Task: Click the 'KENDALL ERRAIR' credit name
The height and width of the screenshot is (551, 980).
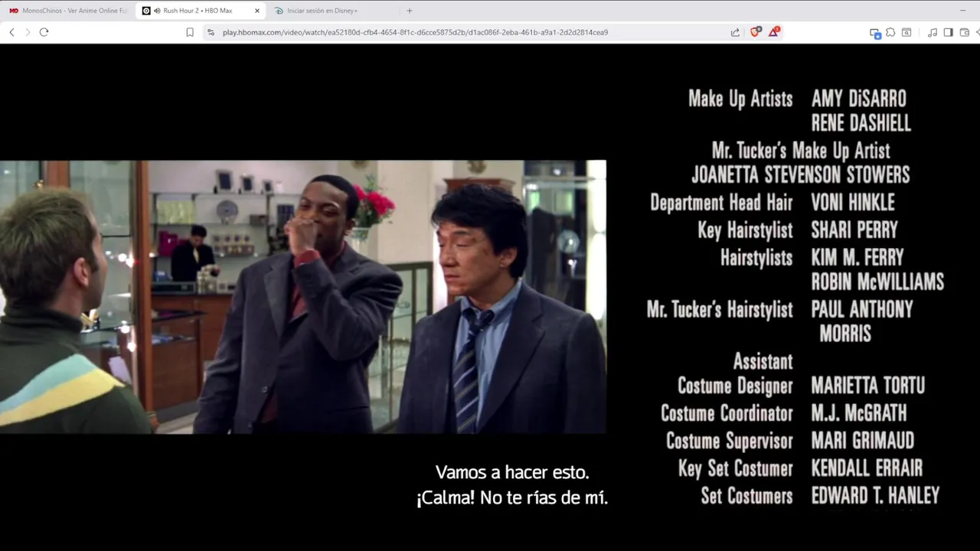Action: [867, 468]
